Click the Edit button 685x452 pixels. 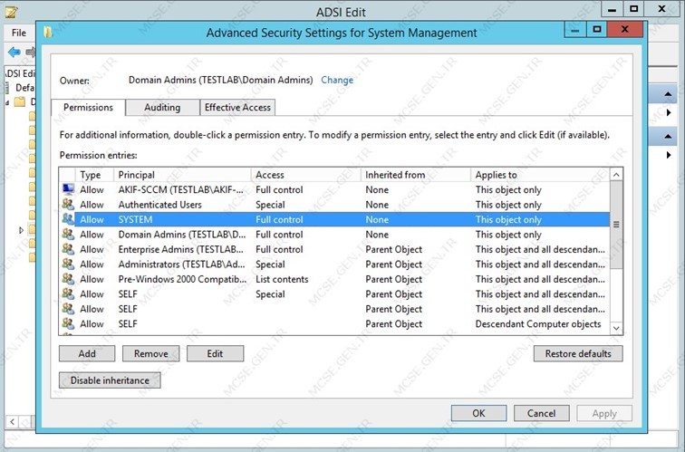[215, 354]
